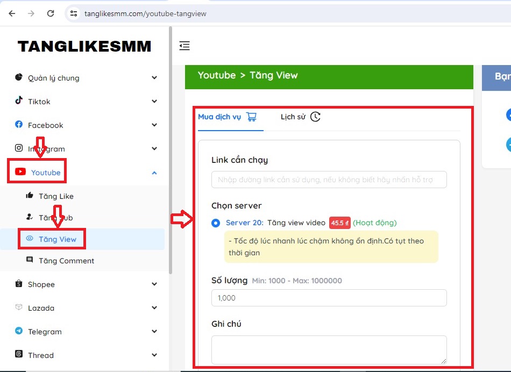
Task: Expand the Thread menu chevron
Action: coord(154,355)
